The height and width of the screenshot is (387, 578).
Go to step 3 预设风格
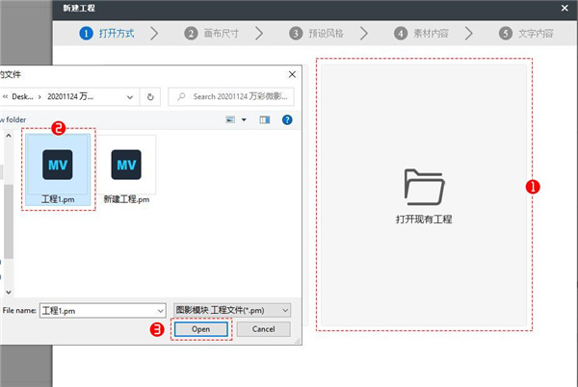pos(318,33)
